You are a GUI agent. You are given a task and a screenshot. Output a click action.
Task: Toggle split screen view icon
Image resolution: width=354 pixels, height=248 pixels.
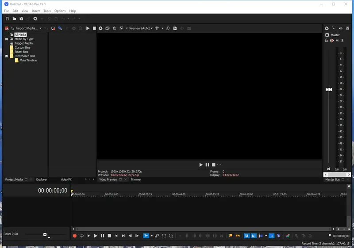121,28
